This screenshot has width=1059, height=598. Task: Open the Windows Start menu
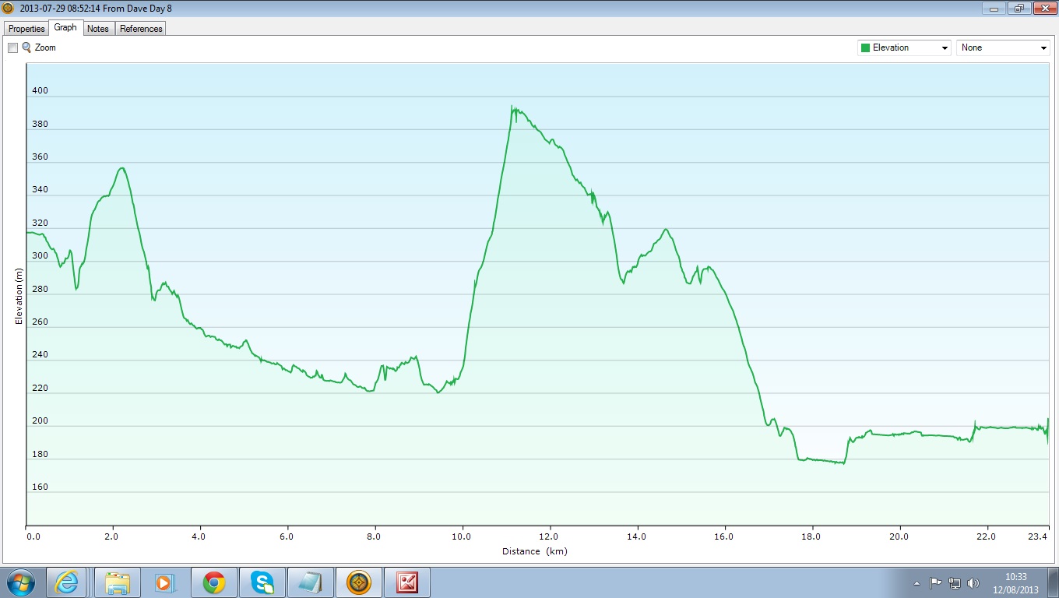click(21, 582)
